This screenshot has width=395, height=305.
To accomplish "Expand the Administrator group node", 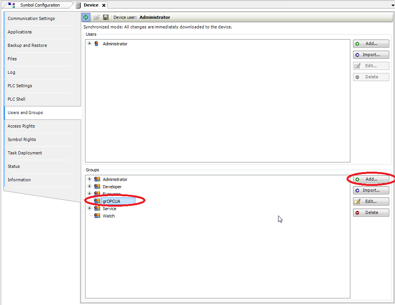I will click(x=89, y=179).
